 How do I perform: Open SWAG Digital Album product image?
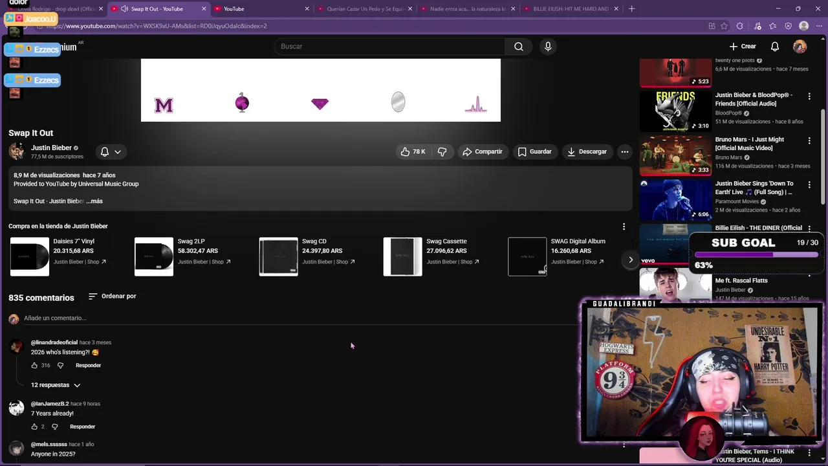click(527, 256)
